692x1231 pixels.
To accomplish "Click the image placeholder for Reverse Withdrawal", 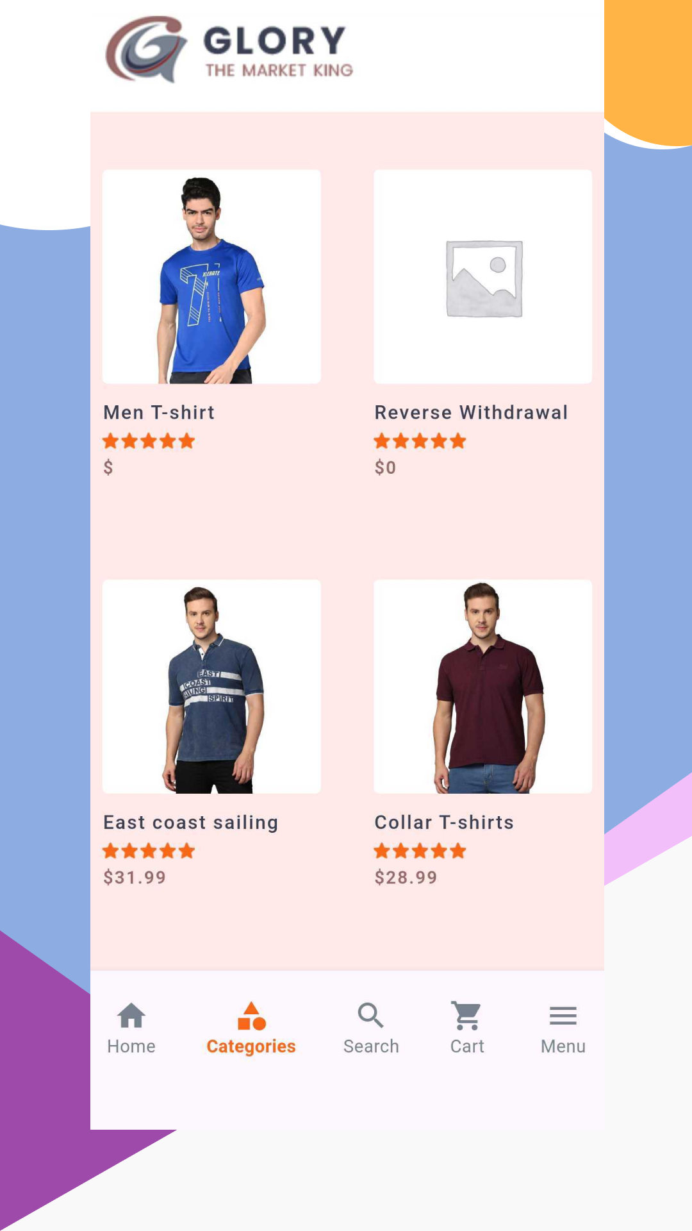I will click(483, 277).
